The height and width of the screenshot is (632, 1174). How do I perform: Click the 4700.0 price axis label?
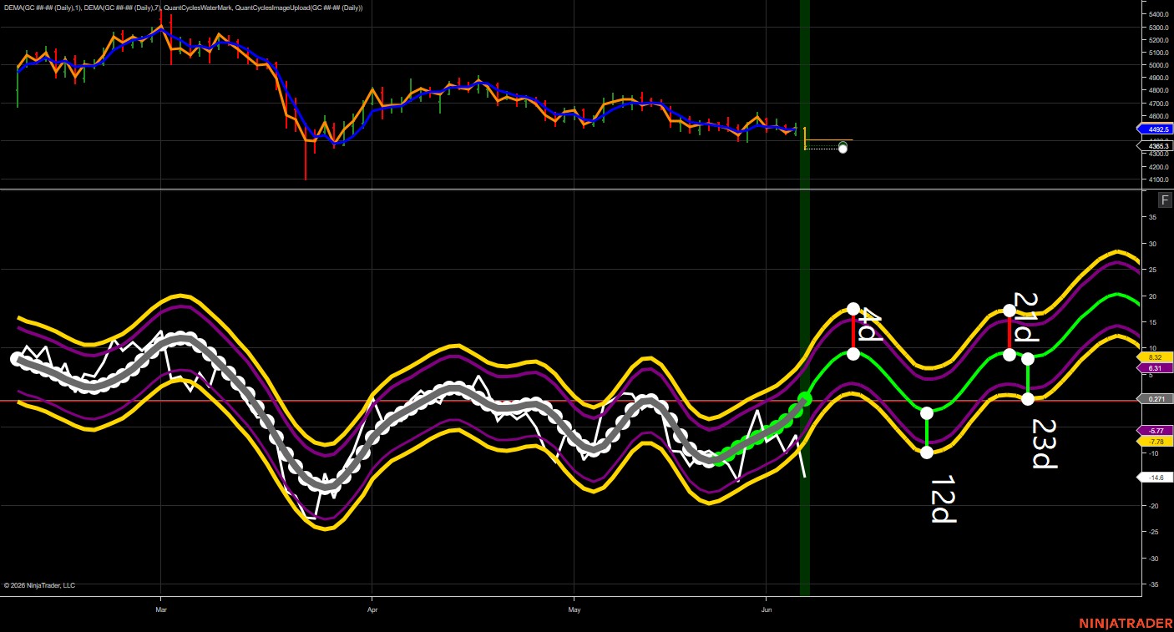click(1158, 104)
